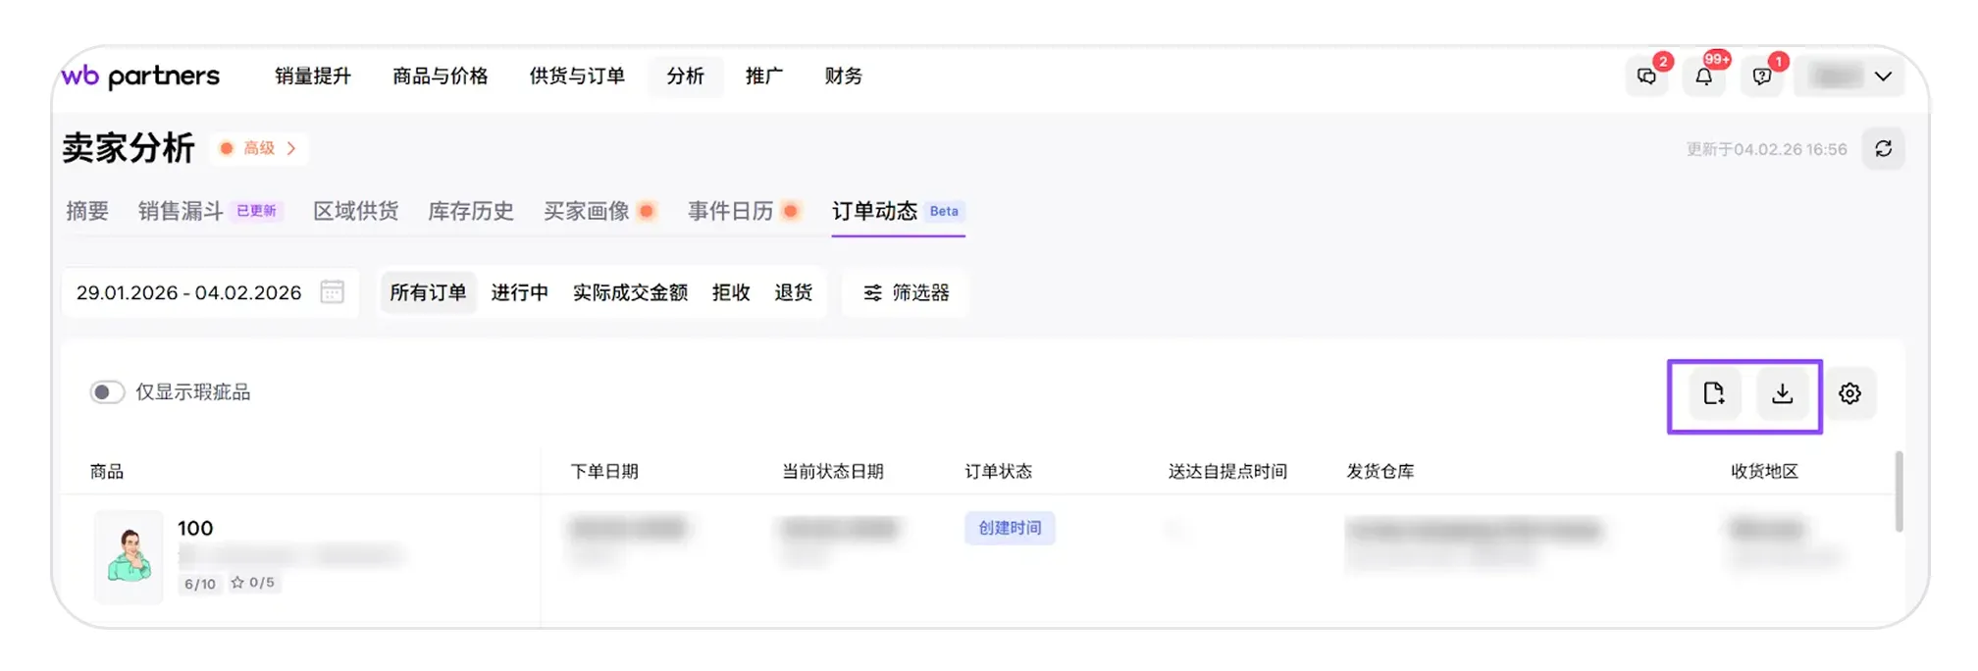Download the orders table
This screenshot has width=1978, height=671.
coord(1782,394)
